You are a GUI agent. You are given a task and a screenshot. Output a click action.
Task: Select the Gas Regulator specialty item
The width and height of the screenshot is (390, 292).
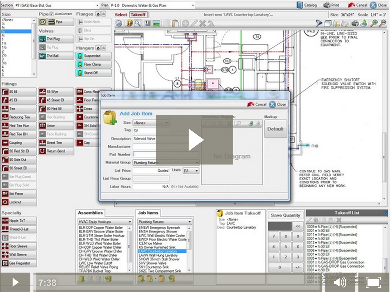19,263
